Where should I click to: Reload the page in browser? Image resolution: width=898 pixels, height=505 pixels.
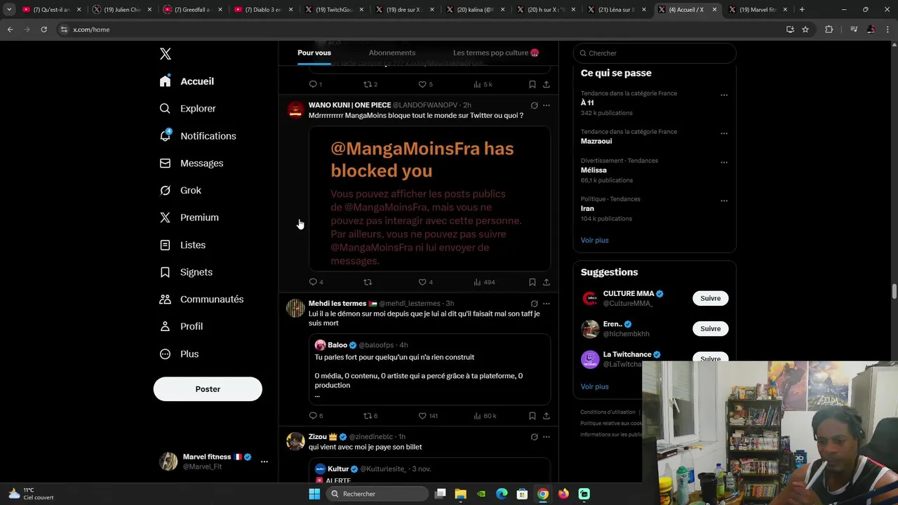[x=43, y=29]
